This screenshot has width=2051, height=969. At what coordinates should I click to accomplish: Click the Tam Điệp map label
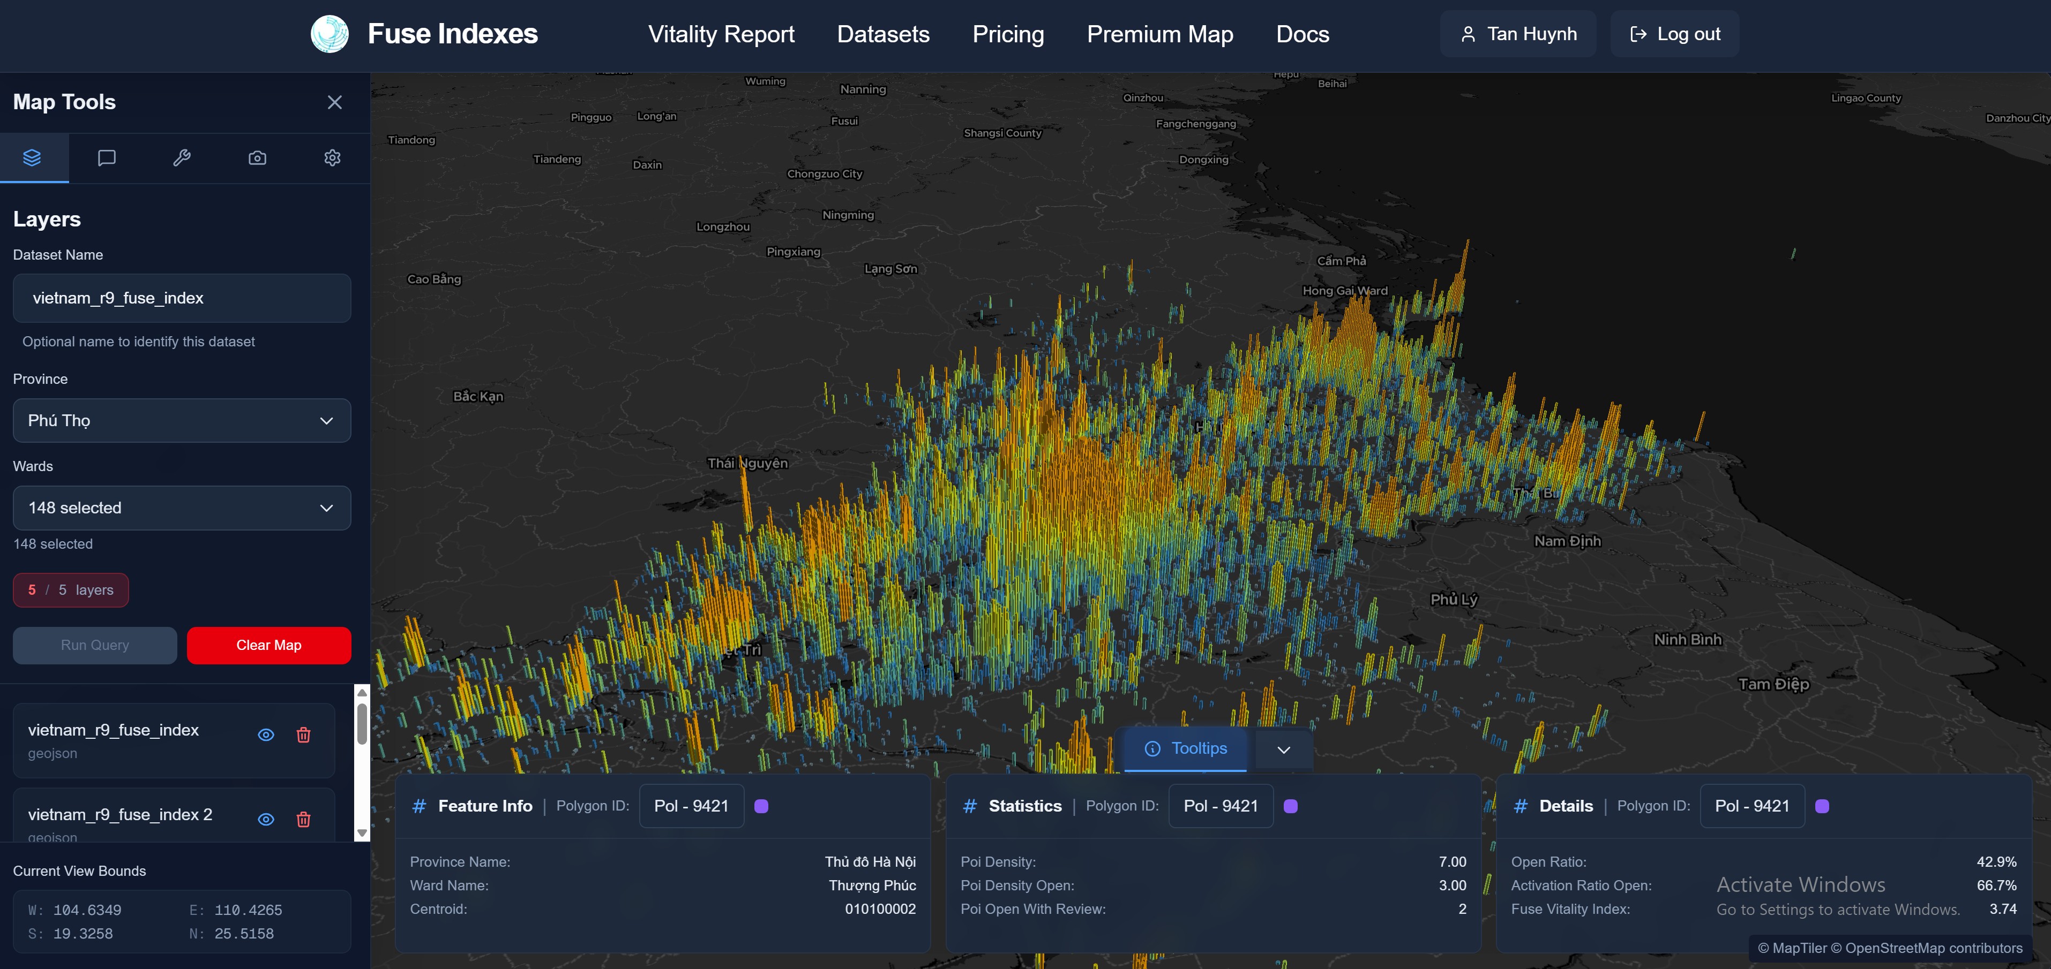click(1773, 684)
